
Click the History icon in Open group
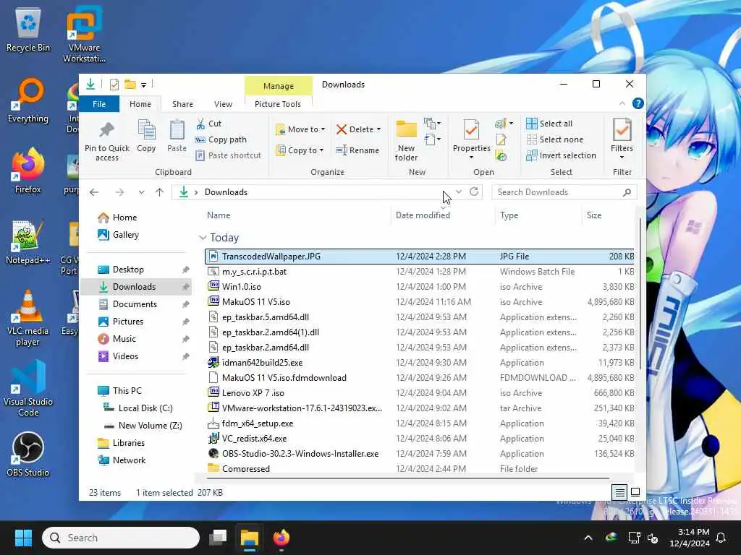(501, 156)
